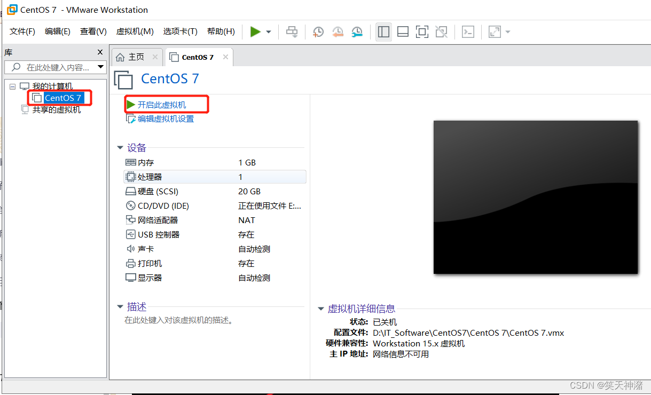
Task: Select the USB 控制器 icon
Action: pos(131,234)
